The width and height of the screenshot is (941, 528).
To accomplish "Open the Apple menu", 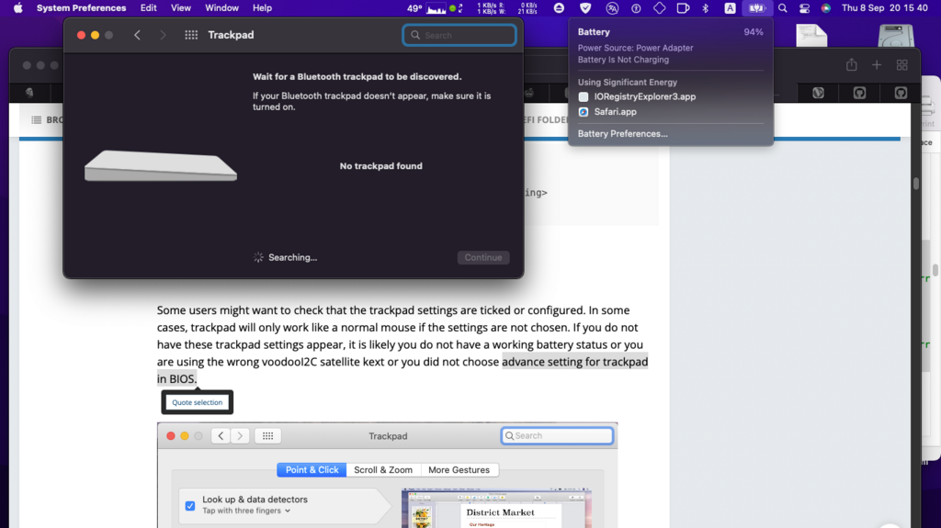I will point(17,8).
